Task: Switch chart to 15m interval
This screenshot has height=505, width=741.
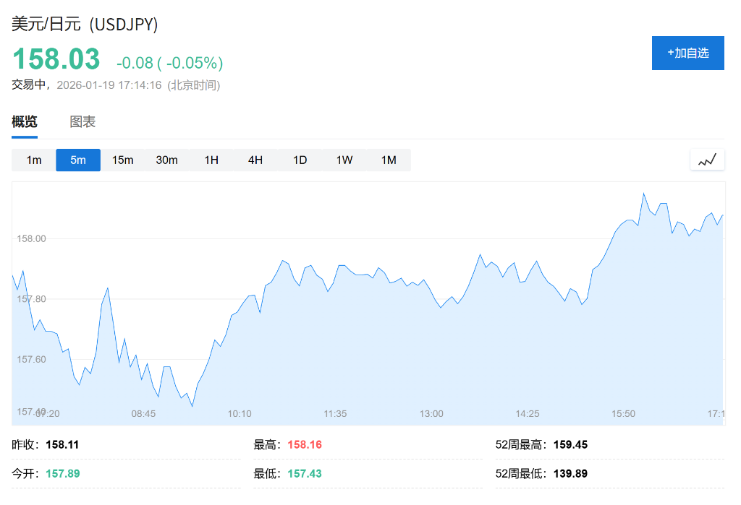Action: coord(122,160)
